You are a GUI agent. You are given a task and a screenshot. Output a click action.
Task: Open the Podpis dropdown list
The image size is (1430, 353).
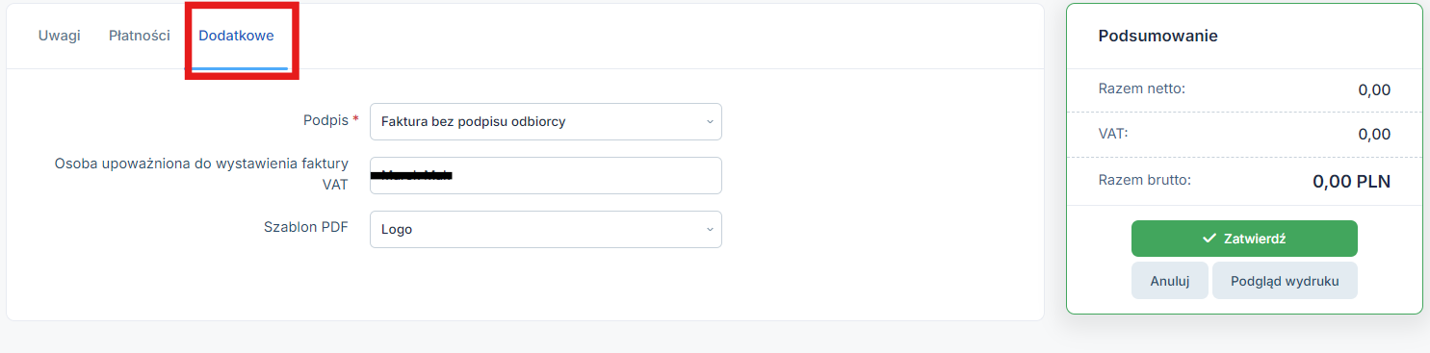click(x=546, y=122)
